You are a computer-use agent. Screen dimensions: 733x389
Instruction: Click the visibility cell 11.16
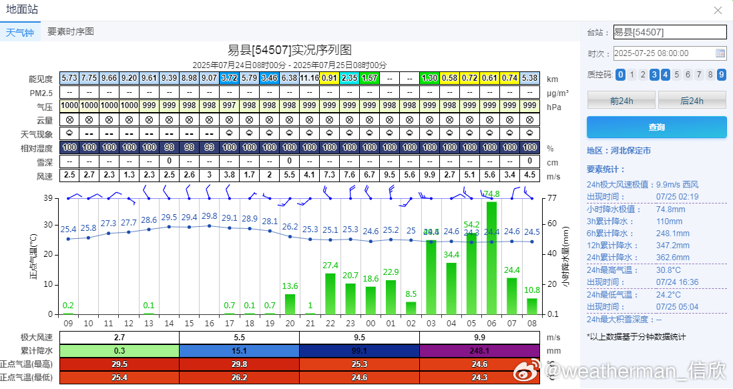pos(309,78)
